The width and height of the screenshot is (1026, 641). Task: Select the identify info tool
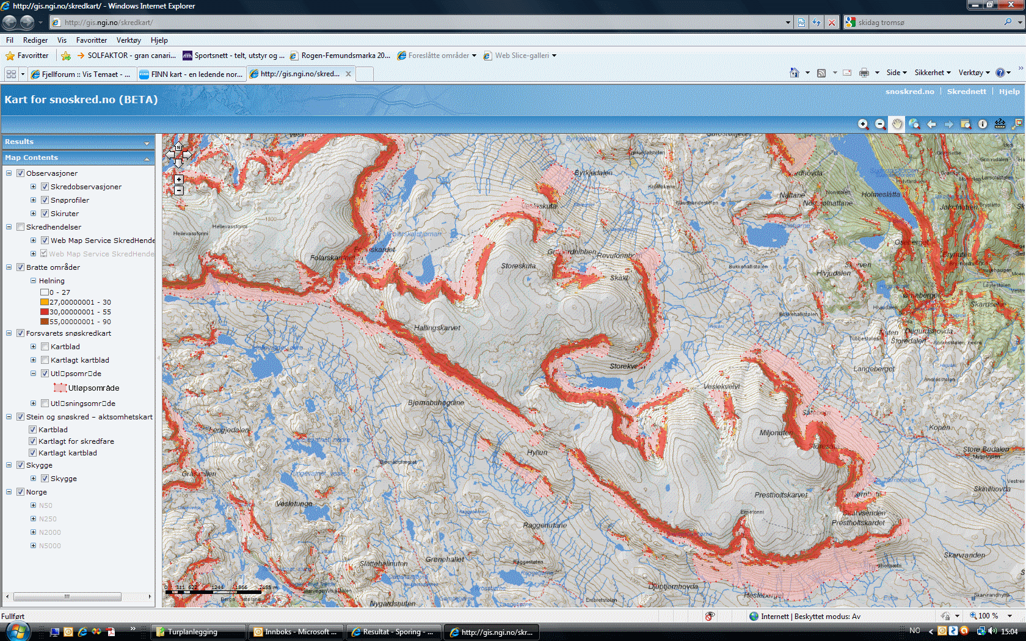[983, 124]
